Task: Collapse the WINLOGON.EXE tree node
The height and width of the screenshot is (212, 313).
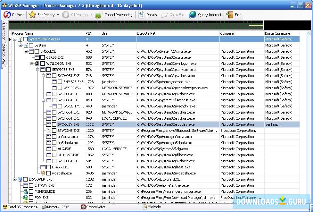Action: (x=32, y=64)
